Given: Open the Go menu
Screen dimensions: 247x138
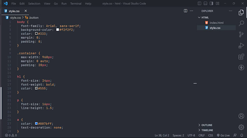Looking at the screenshot, I should [56, 4].
